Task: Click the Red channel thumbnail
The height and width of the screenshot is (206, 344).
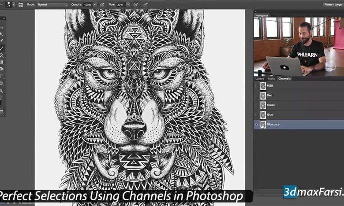Action: 263,96
